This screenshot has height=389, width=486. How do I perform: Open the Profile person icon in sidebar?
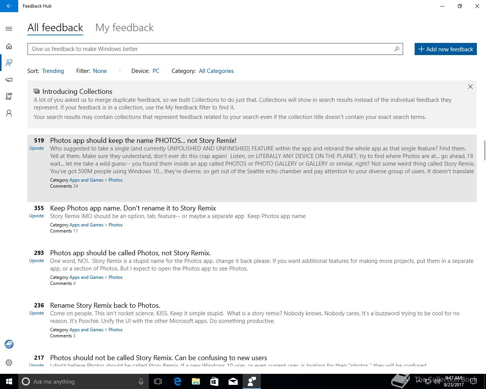[9, 113]
